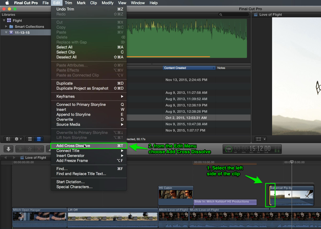Open the Source Media submenu
The width and height of the screenshot is (321, 229).
pos(89,124)
